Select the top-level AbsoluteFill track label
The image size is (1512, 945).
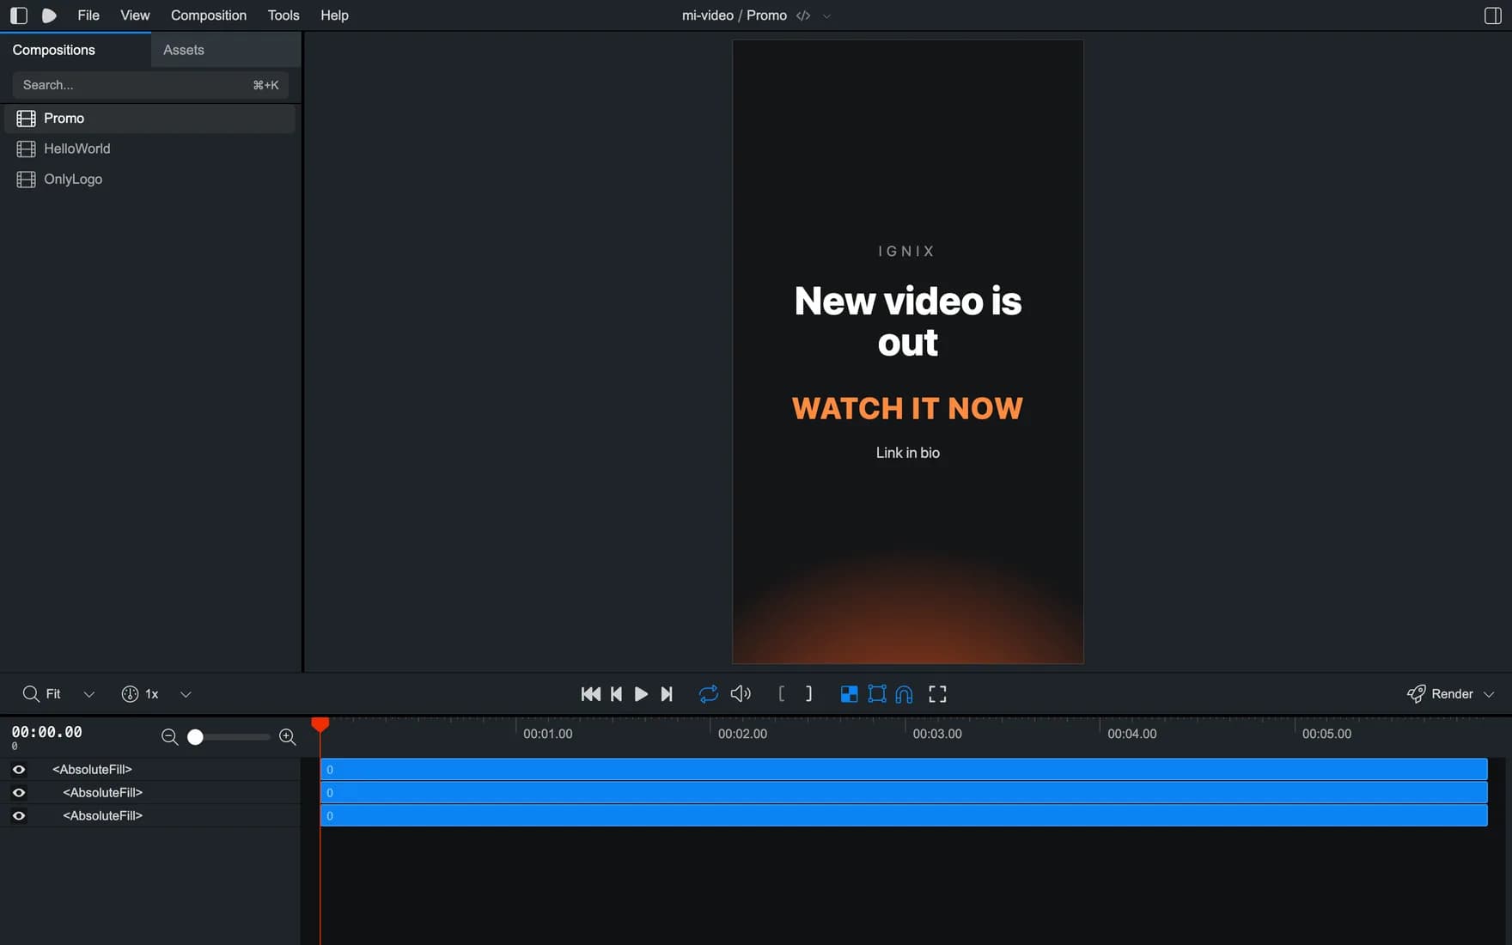(x=92, y=770)
